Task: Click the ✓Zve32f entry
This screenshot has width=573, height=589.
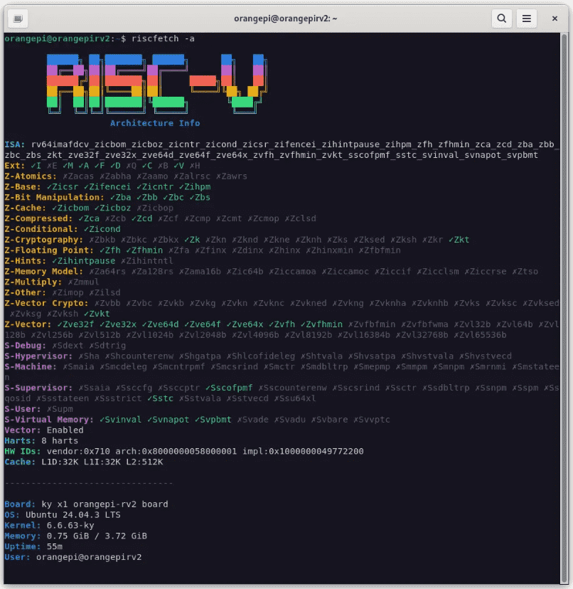Action: (x=75, y=324)
